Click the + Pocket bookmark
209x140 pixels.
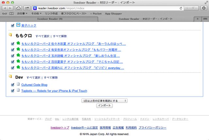(x=96, y=14)
